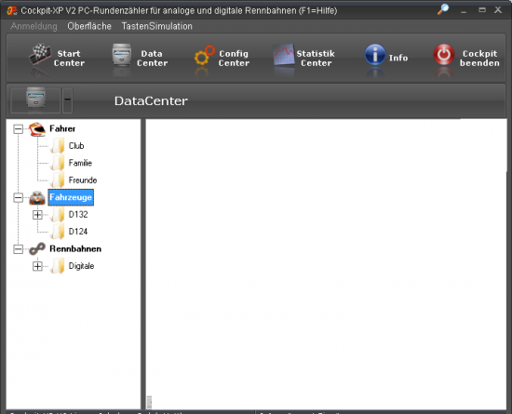Open the TastenSimulation menu

156,26
